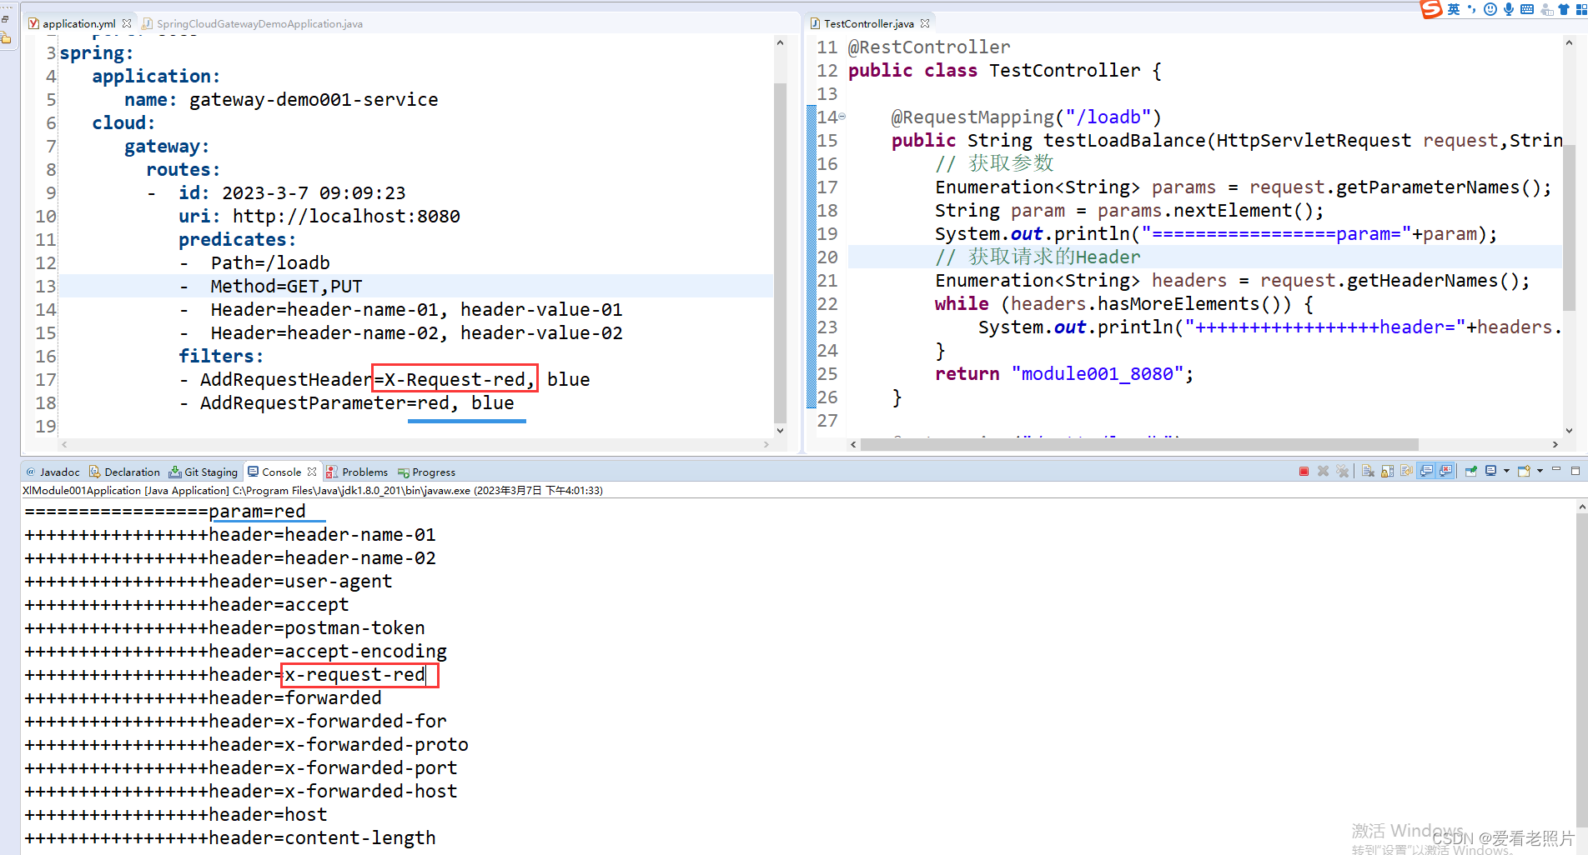Click the yml editor vertical scrollbar down arrow

pyautogui.click(x=780, y=431)
